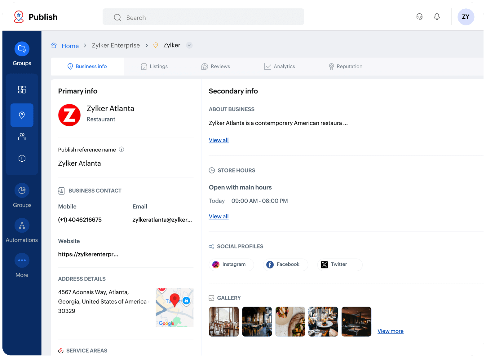Click the notifications bell icon
Screen dimensions: 486x358
(x=437, y=17)
